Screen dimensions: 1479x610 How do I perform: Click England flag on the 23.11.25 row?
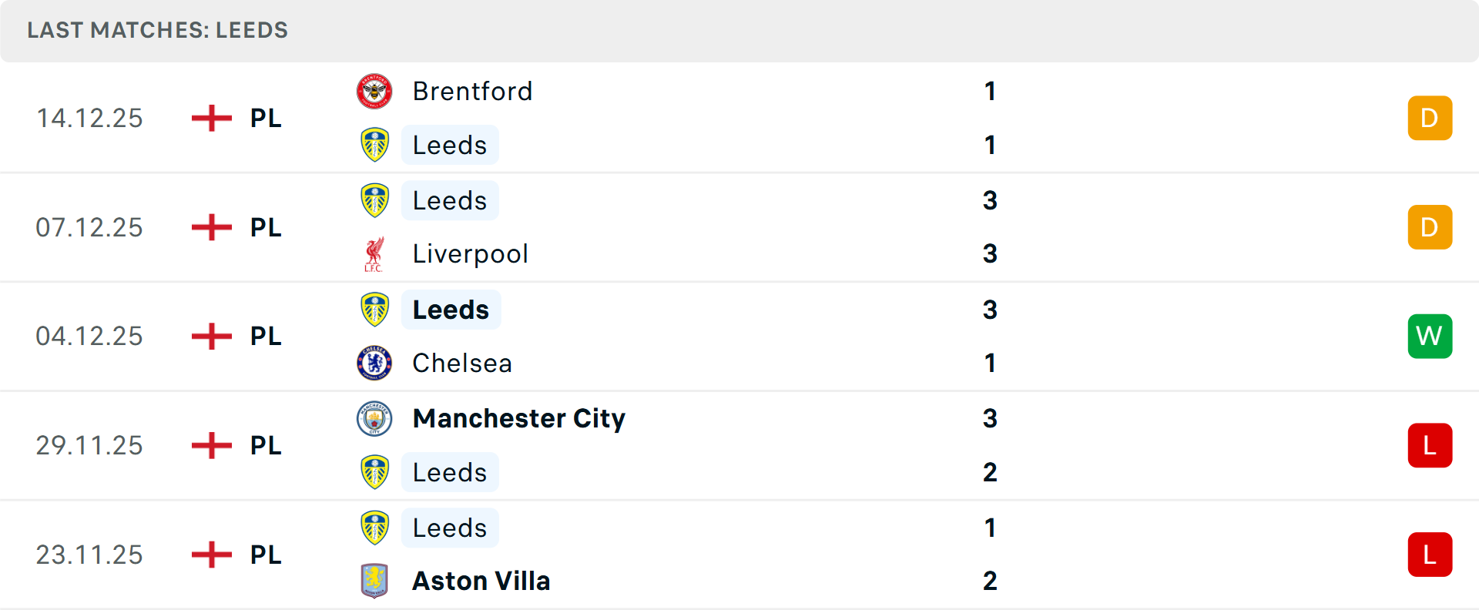212,555
